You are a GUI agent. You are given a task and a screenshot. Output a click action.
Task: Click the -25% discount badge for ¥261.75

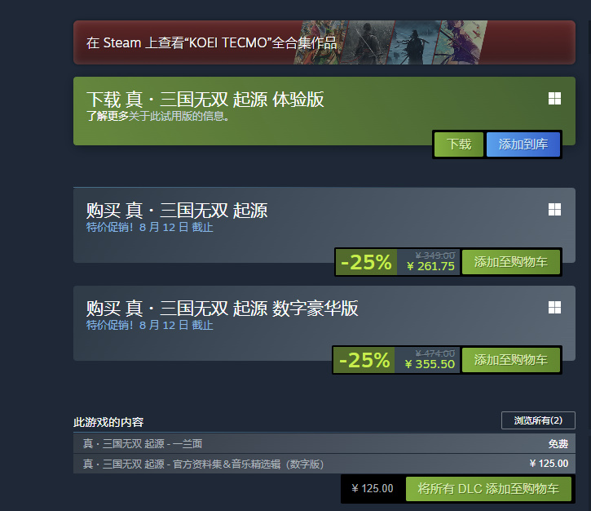(x=366, y=262)
